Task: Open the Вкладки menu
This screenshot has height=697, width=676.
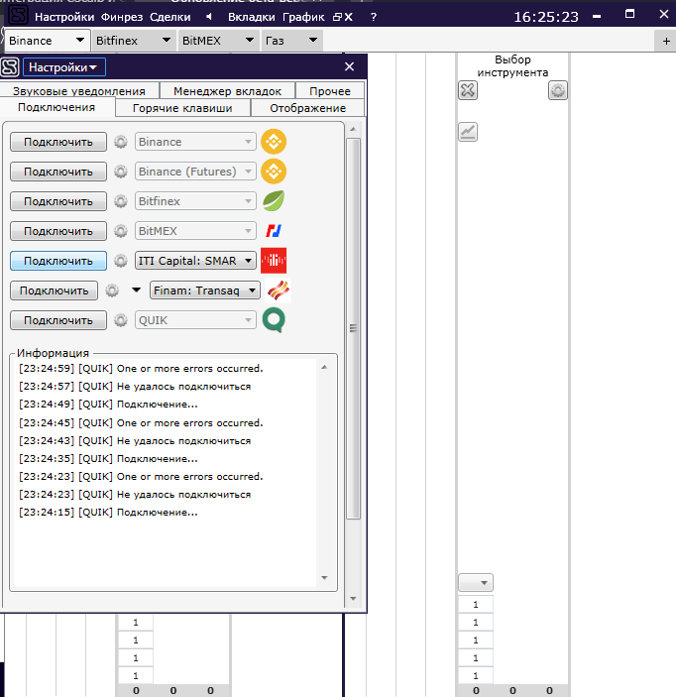Action: coord(251,17)
